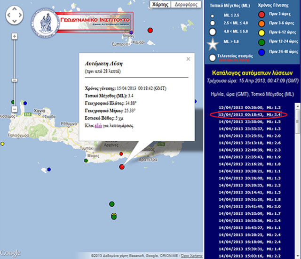Zoom out with the bottom minus button

click(15, 109)
